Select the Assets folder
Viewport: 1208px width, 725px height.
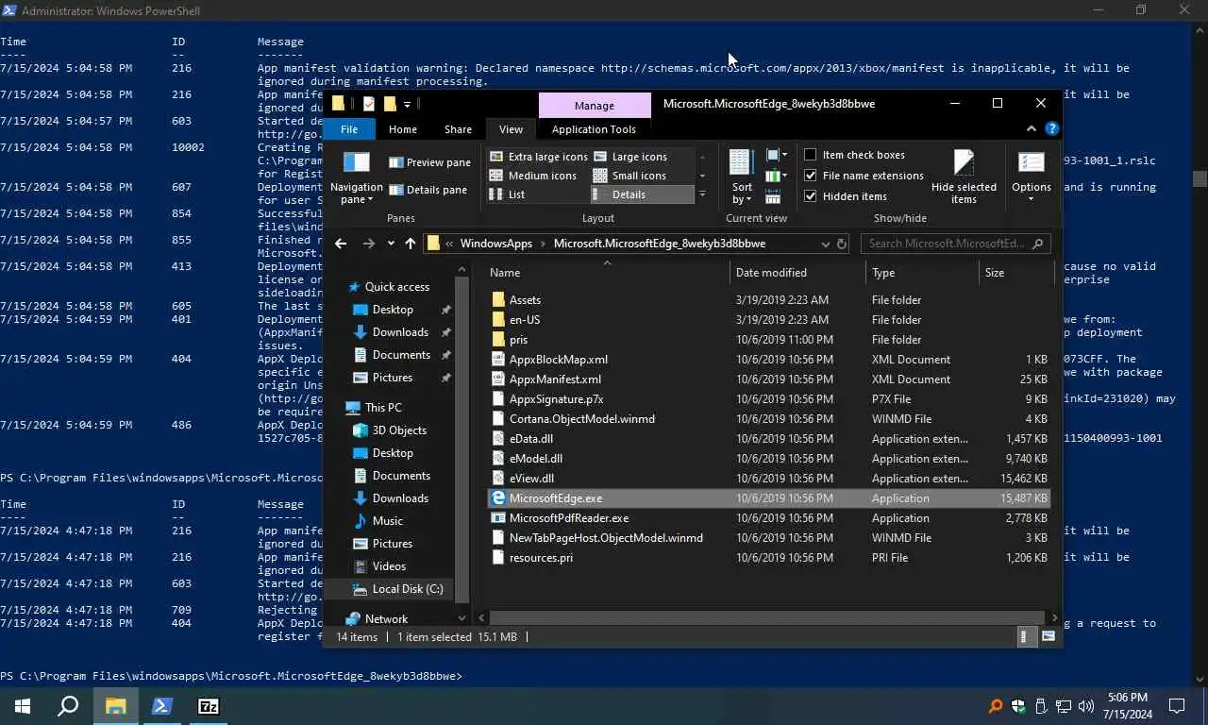click(x=768, y=300)
